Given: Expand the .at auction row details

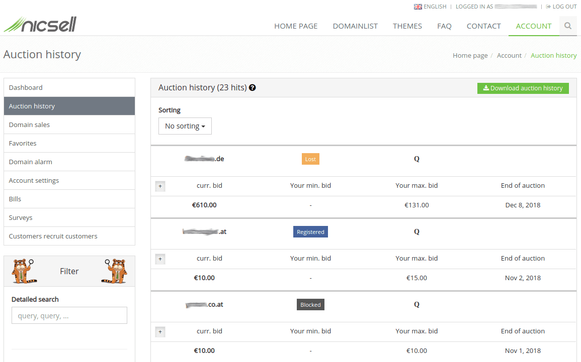Looking at the screenshot, I should point(160,259).
